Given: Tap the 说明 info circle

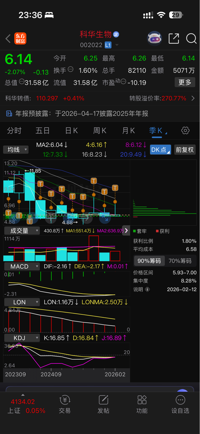Looking at the screenshot, I should tap(147, 289).
